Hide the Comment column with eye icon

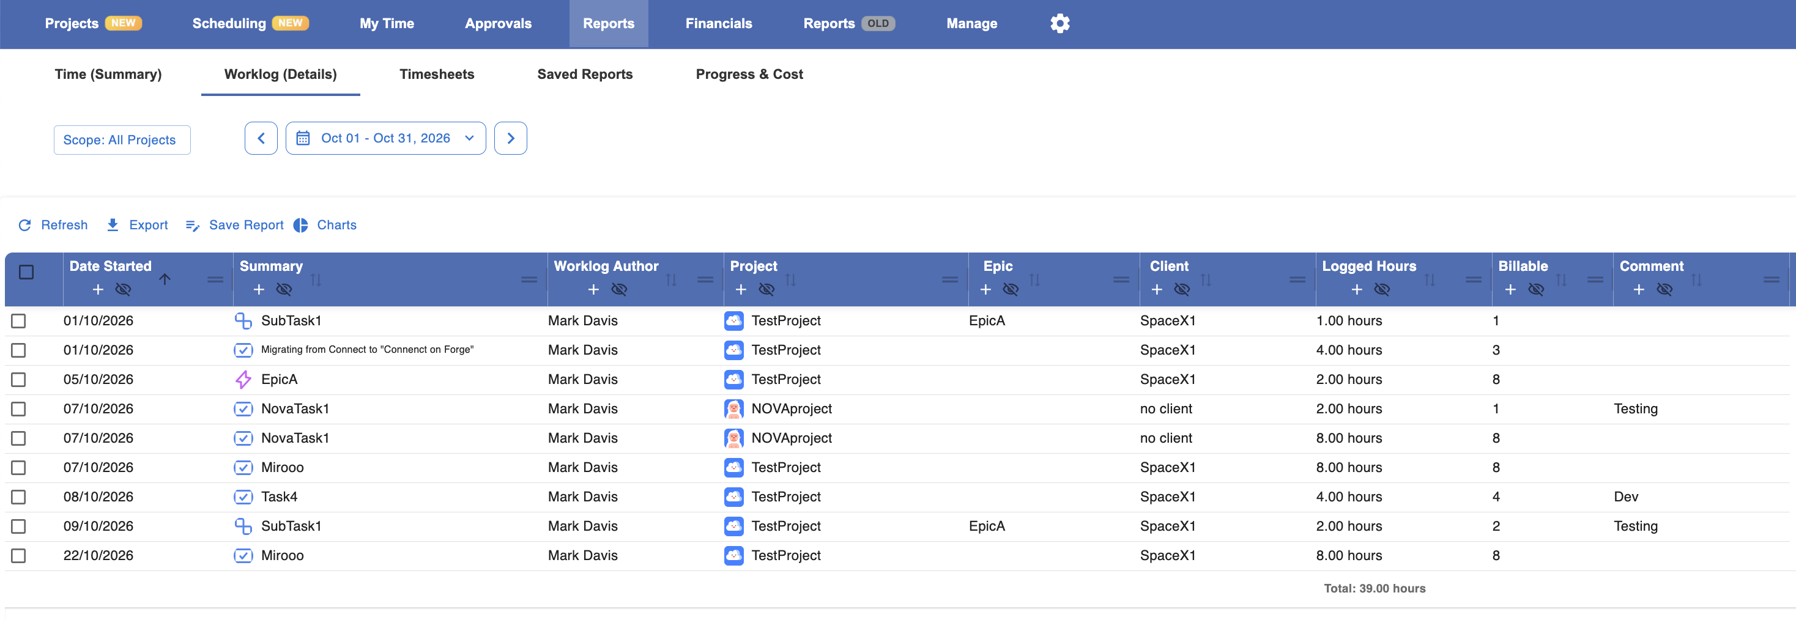(1664, 289)
